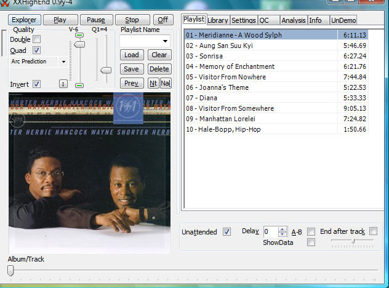Click the Delay value field
Image resolution: width=389 pixels, height=288 pixels.
271,232
